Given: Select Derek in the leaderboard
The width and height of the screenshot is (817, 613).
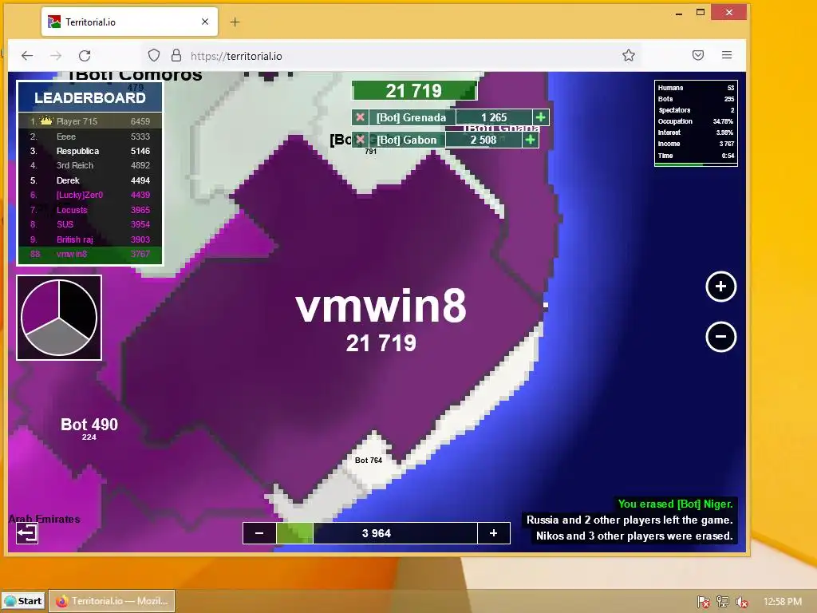Looking at the screenshot, I should point(90,180).
